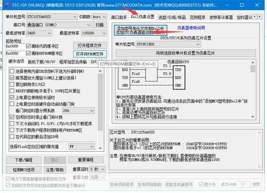267x193 pixels.
Task: Switch to the 串口助手 tab
Action: tap(119, 17)
